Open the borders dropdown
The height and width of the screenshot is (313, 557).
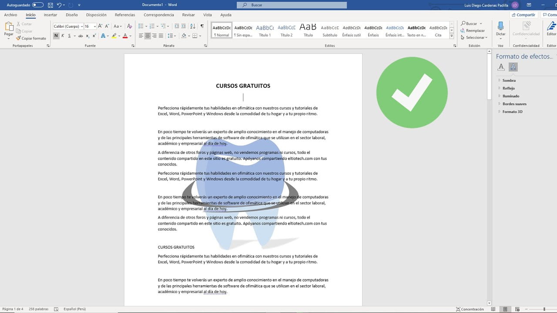(199, 36)
